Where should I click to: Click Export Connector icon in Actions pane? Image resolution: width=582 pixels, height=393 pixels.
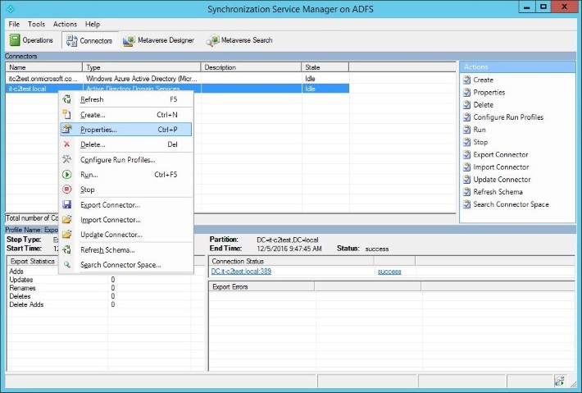(467, 154)
